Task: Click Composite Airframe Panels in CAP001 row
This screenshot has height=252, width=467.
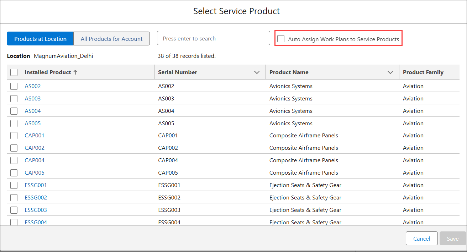Action: (x=304, y=135)
